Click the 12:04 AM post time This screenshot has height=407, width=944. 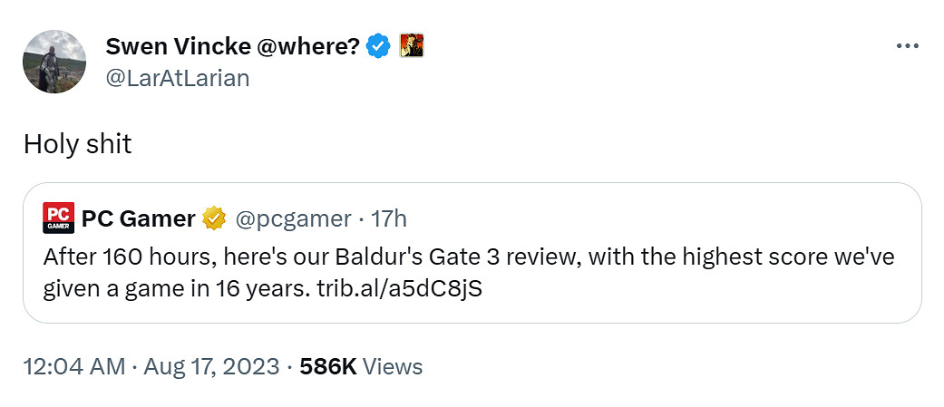coord(73,366)
